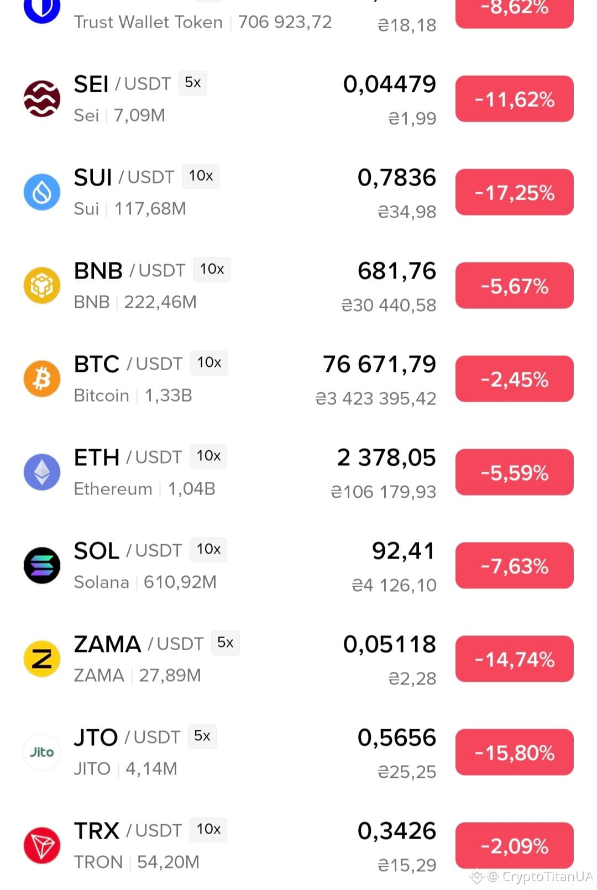Tap the Ethereum diamond logo icon
Screen dimensions: 597x890
pos(42,472)
